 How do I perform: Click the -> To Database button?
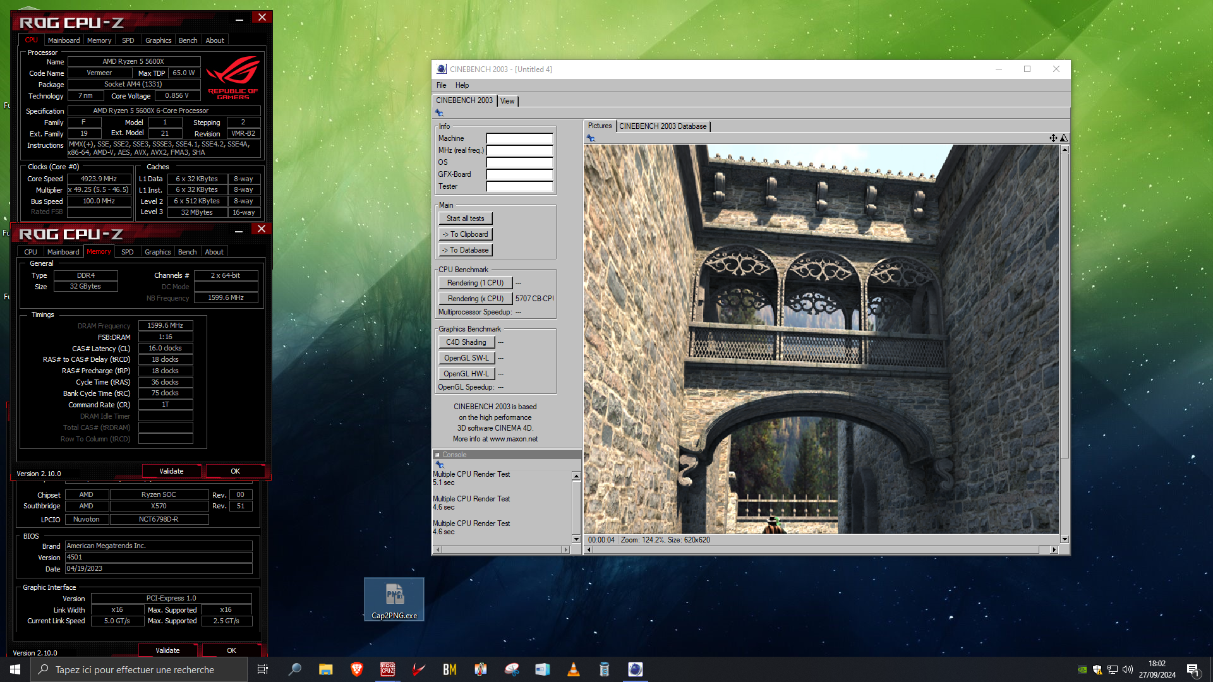coord(466,250)
